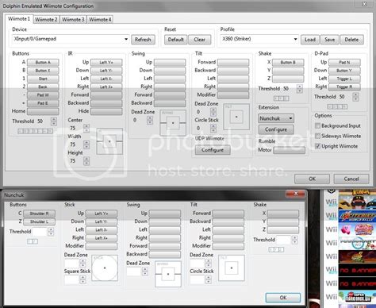Assign a binding to IR Hide
The width and height of the screenshot is (376, 308).
pos(106,111)
